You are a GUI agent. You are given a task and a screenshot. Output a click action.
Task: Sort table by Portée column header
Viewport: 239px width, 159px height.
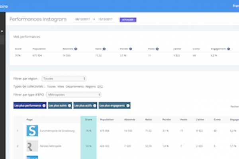[x=167, y=120]
